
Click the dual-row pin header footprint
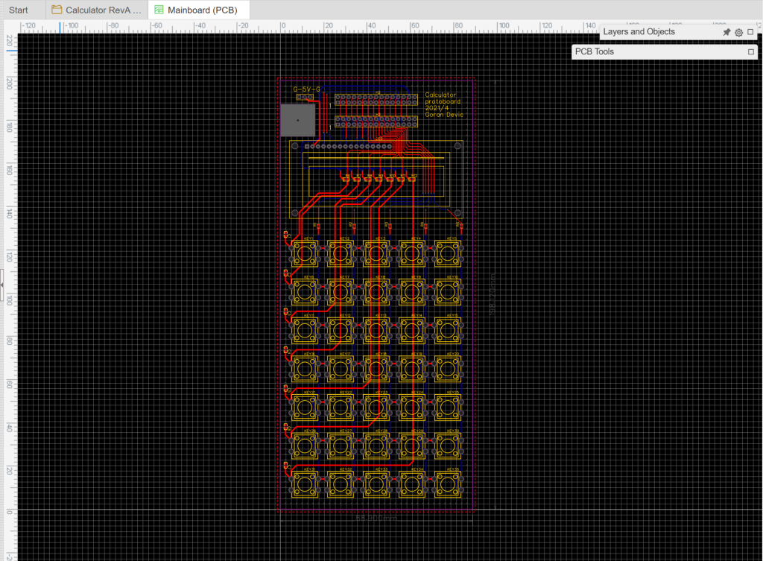(x=375, y=98)
